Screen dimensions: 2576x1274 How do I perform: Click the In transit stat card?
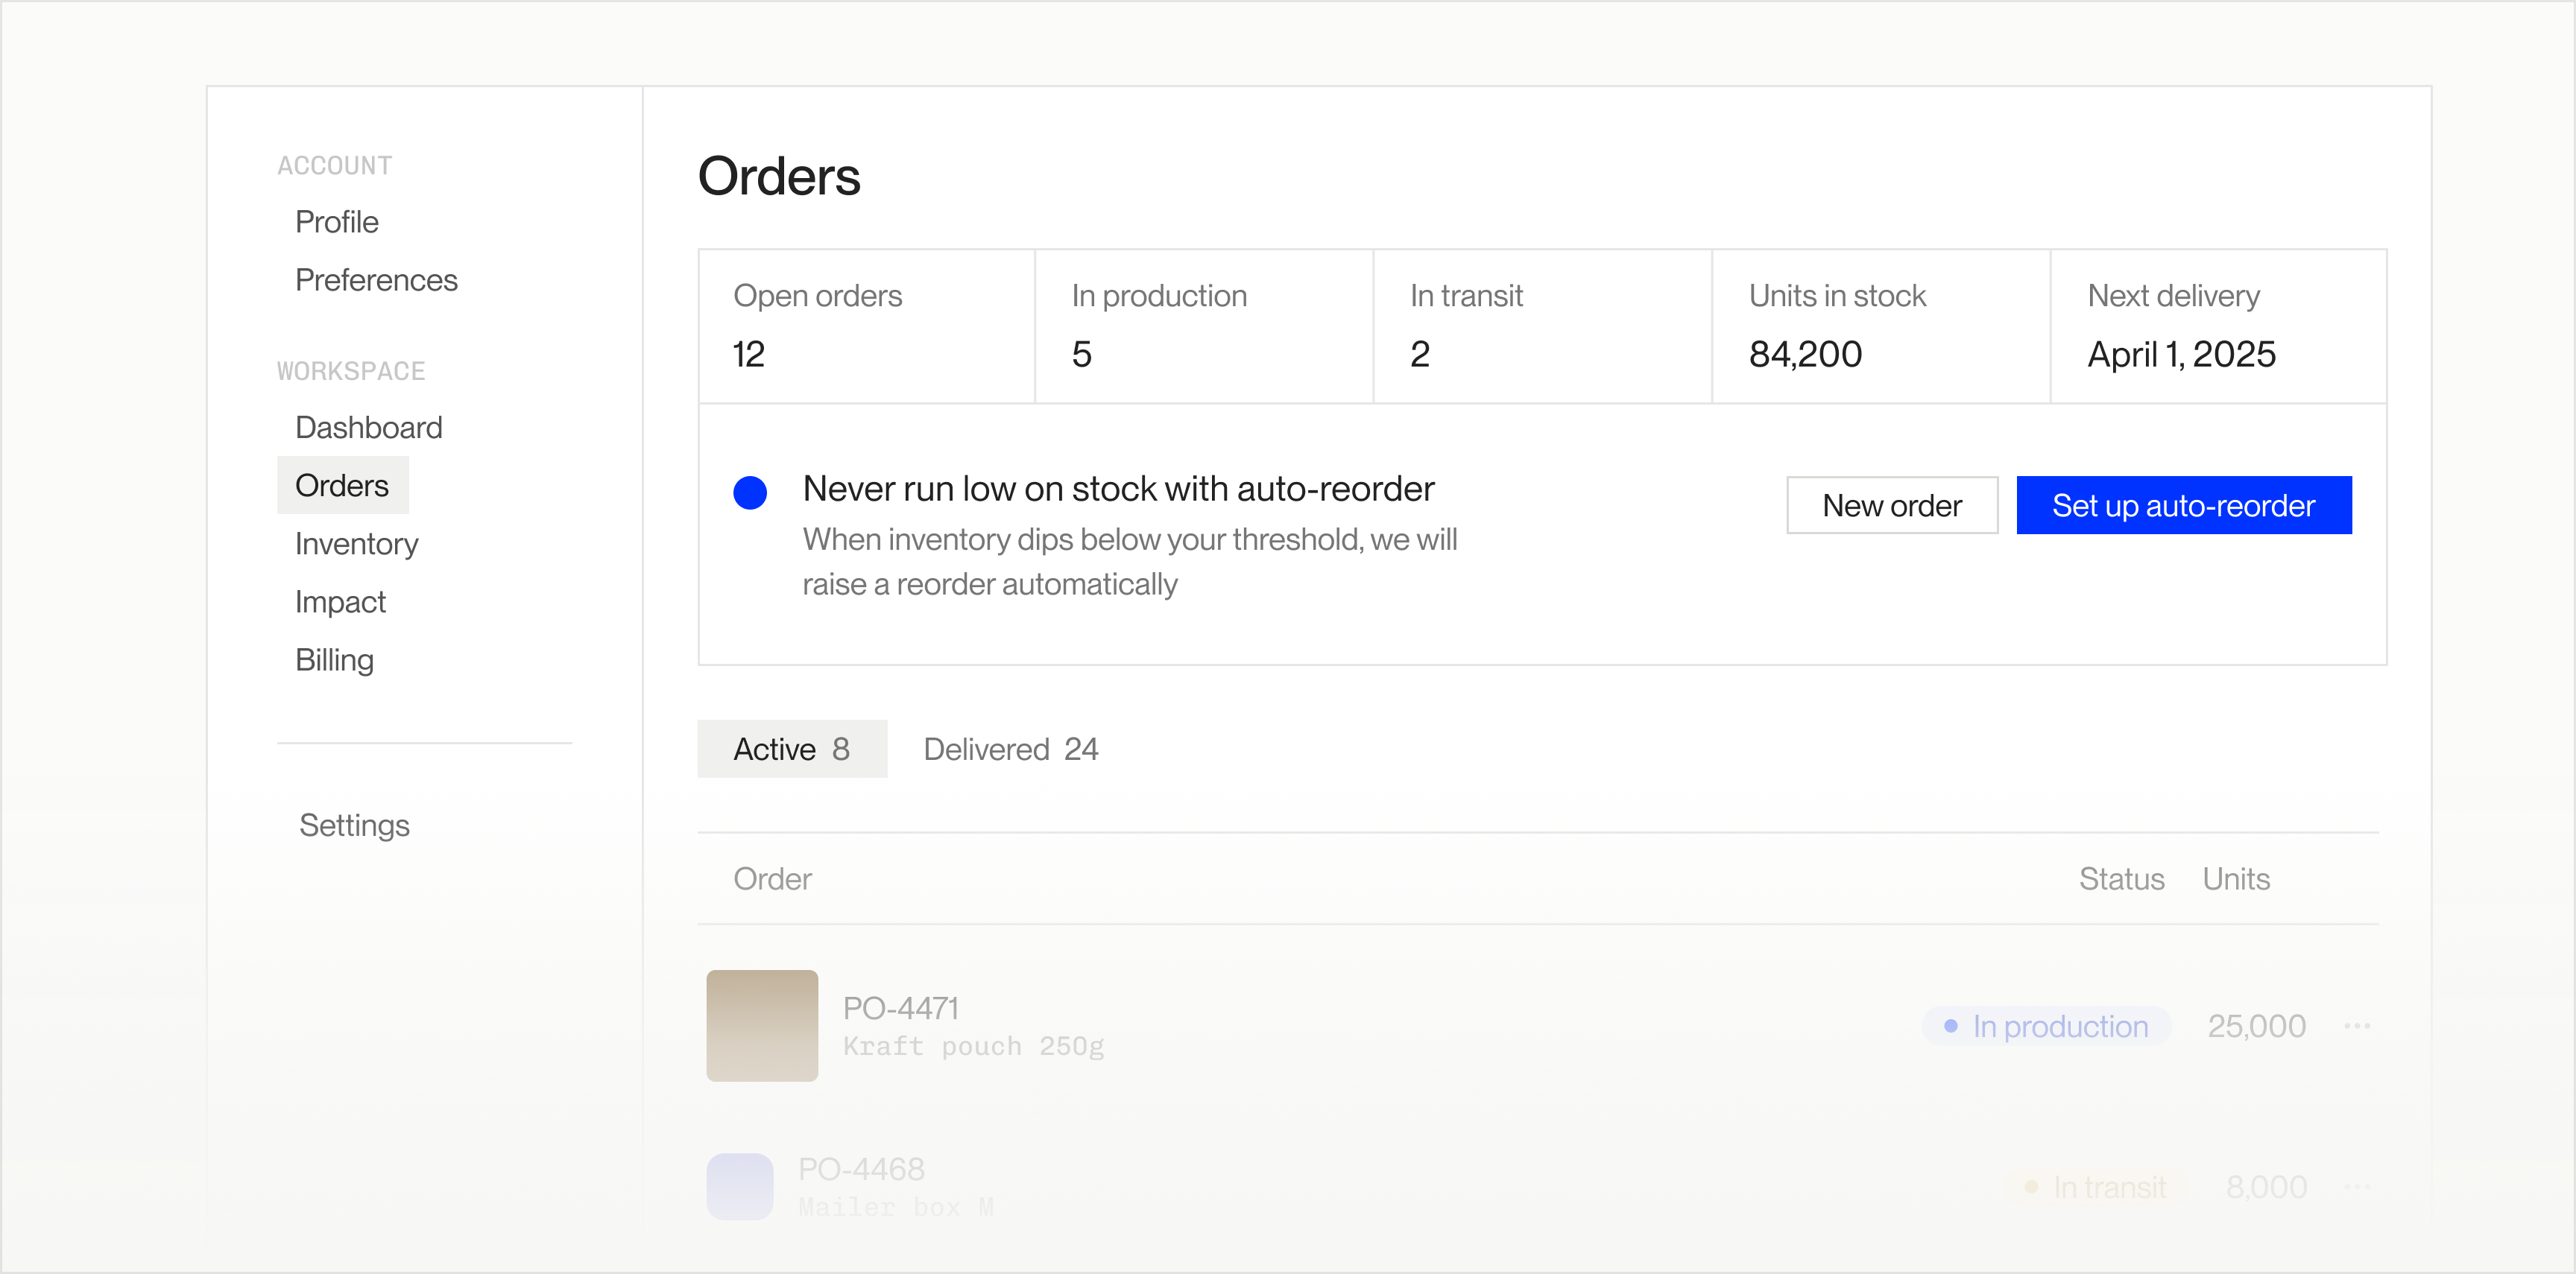pyautogui.click(x=1543, y=327)
